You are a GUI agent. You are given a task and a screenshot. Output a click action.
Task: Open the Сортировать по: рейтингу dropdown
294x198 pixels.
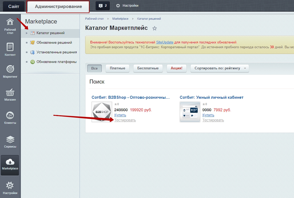pyautogui.click(x=220, y=68)
